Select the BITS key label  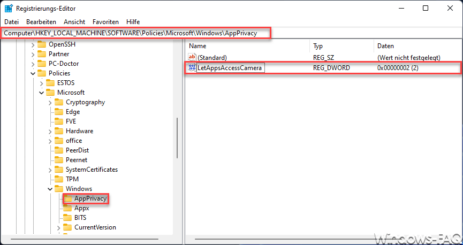pos(80,218)
